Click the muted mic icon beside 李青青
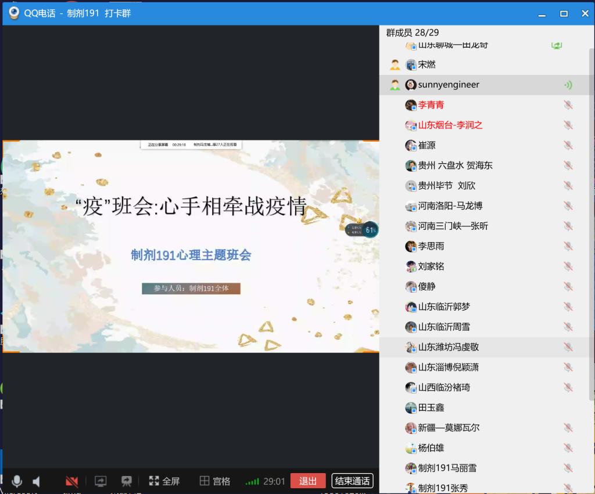 point(568,105)
